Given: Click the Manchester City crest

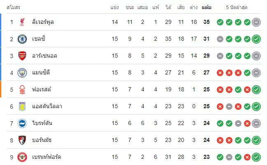Looking at the screenshot, I should 22,73.
